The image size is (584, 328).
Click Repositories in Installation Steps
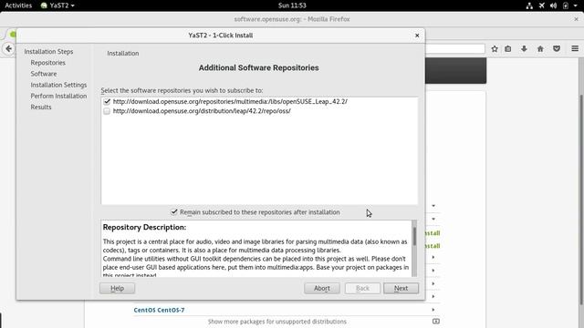pyautogui.click(x=48, y=63)
